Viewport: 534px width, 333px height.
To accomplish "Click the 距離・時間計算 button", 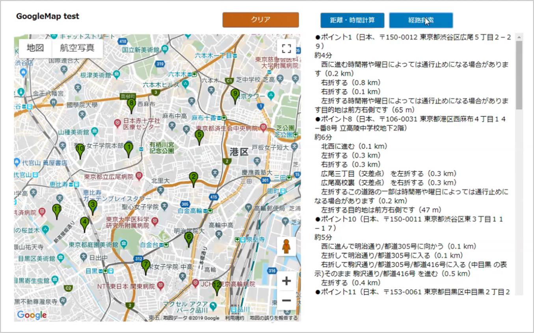I will pos(352,20).
